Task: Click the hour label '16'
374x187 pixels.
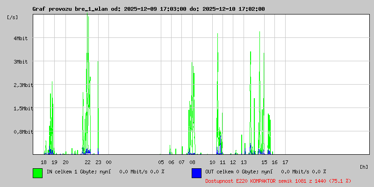Action: pyautogui.click(x=274, y=162)
